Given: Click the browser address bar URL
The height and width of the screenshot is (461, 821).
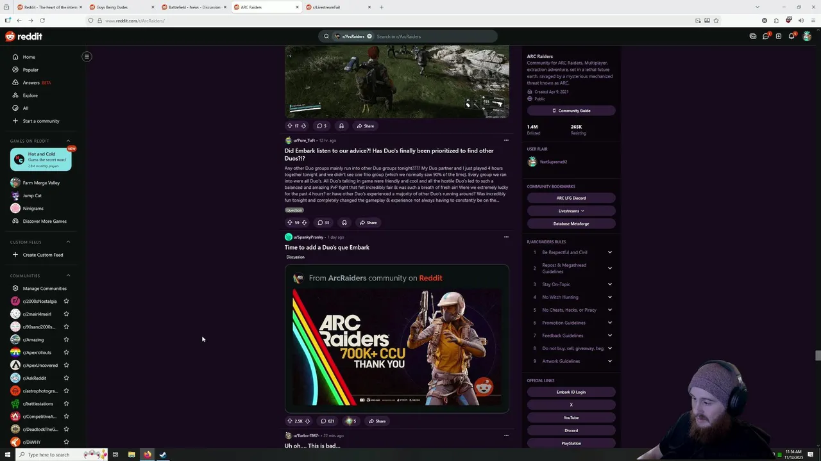Looking at the screenshot, I should coord(135,20).
